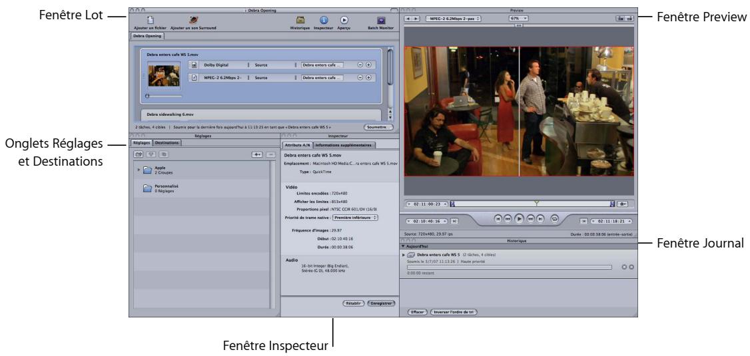The image size is (750, 356).
Task: Launch Batch Monitor from the toolbar
Action: click(x=381, y=20)
